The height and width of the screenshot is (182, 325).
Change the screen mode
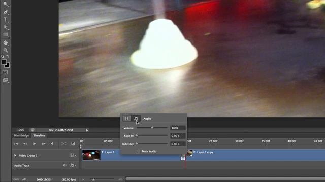click(x=6, y=80)
